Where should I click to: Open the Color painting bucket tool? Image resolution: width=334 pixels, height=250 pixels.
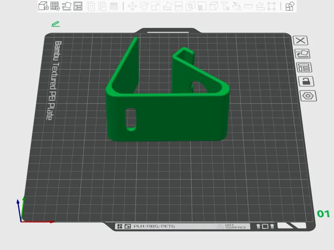pyautogui.click(x=237, y=6)
